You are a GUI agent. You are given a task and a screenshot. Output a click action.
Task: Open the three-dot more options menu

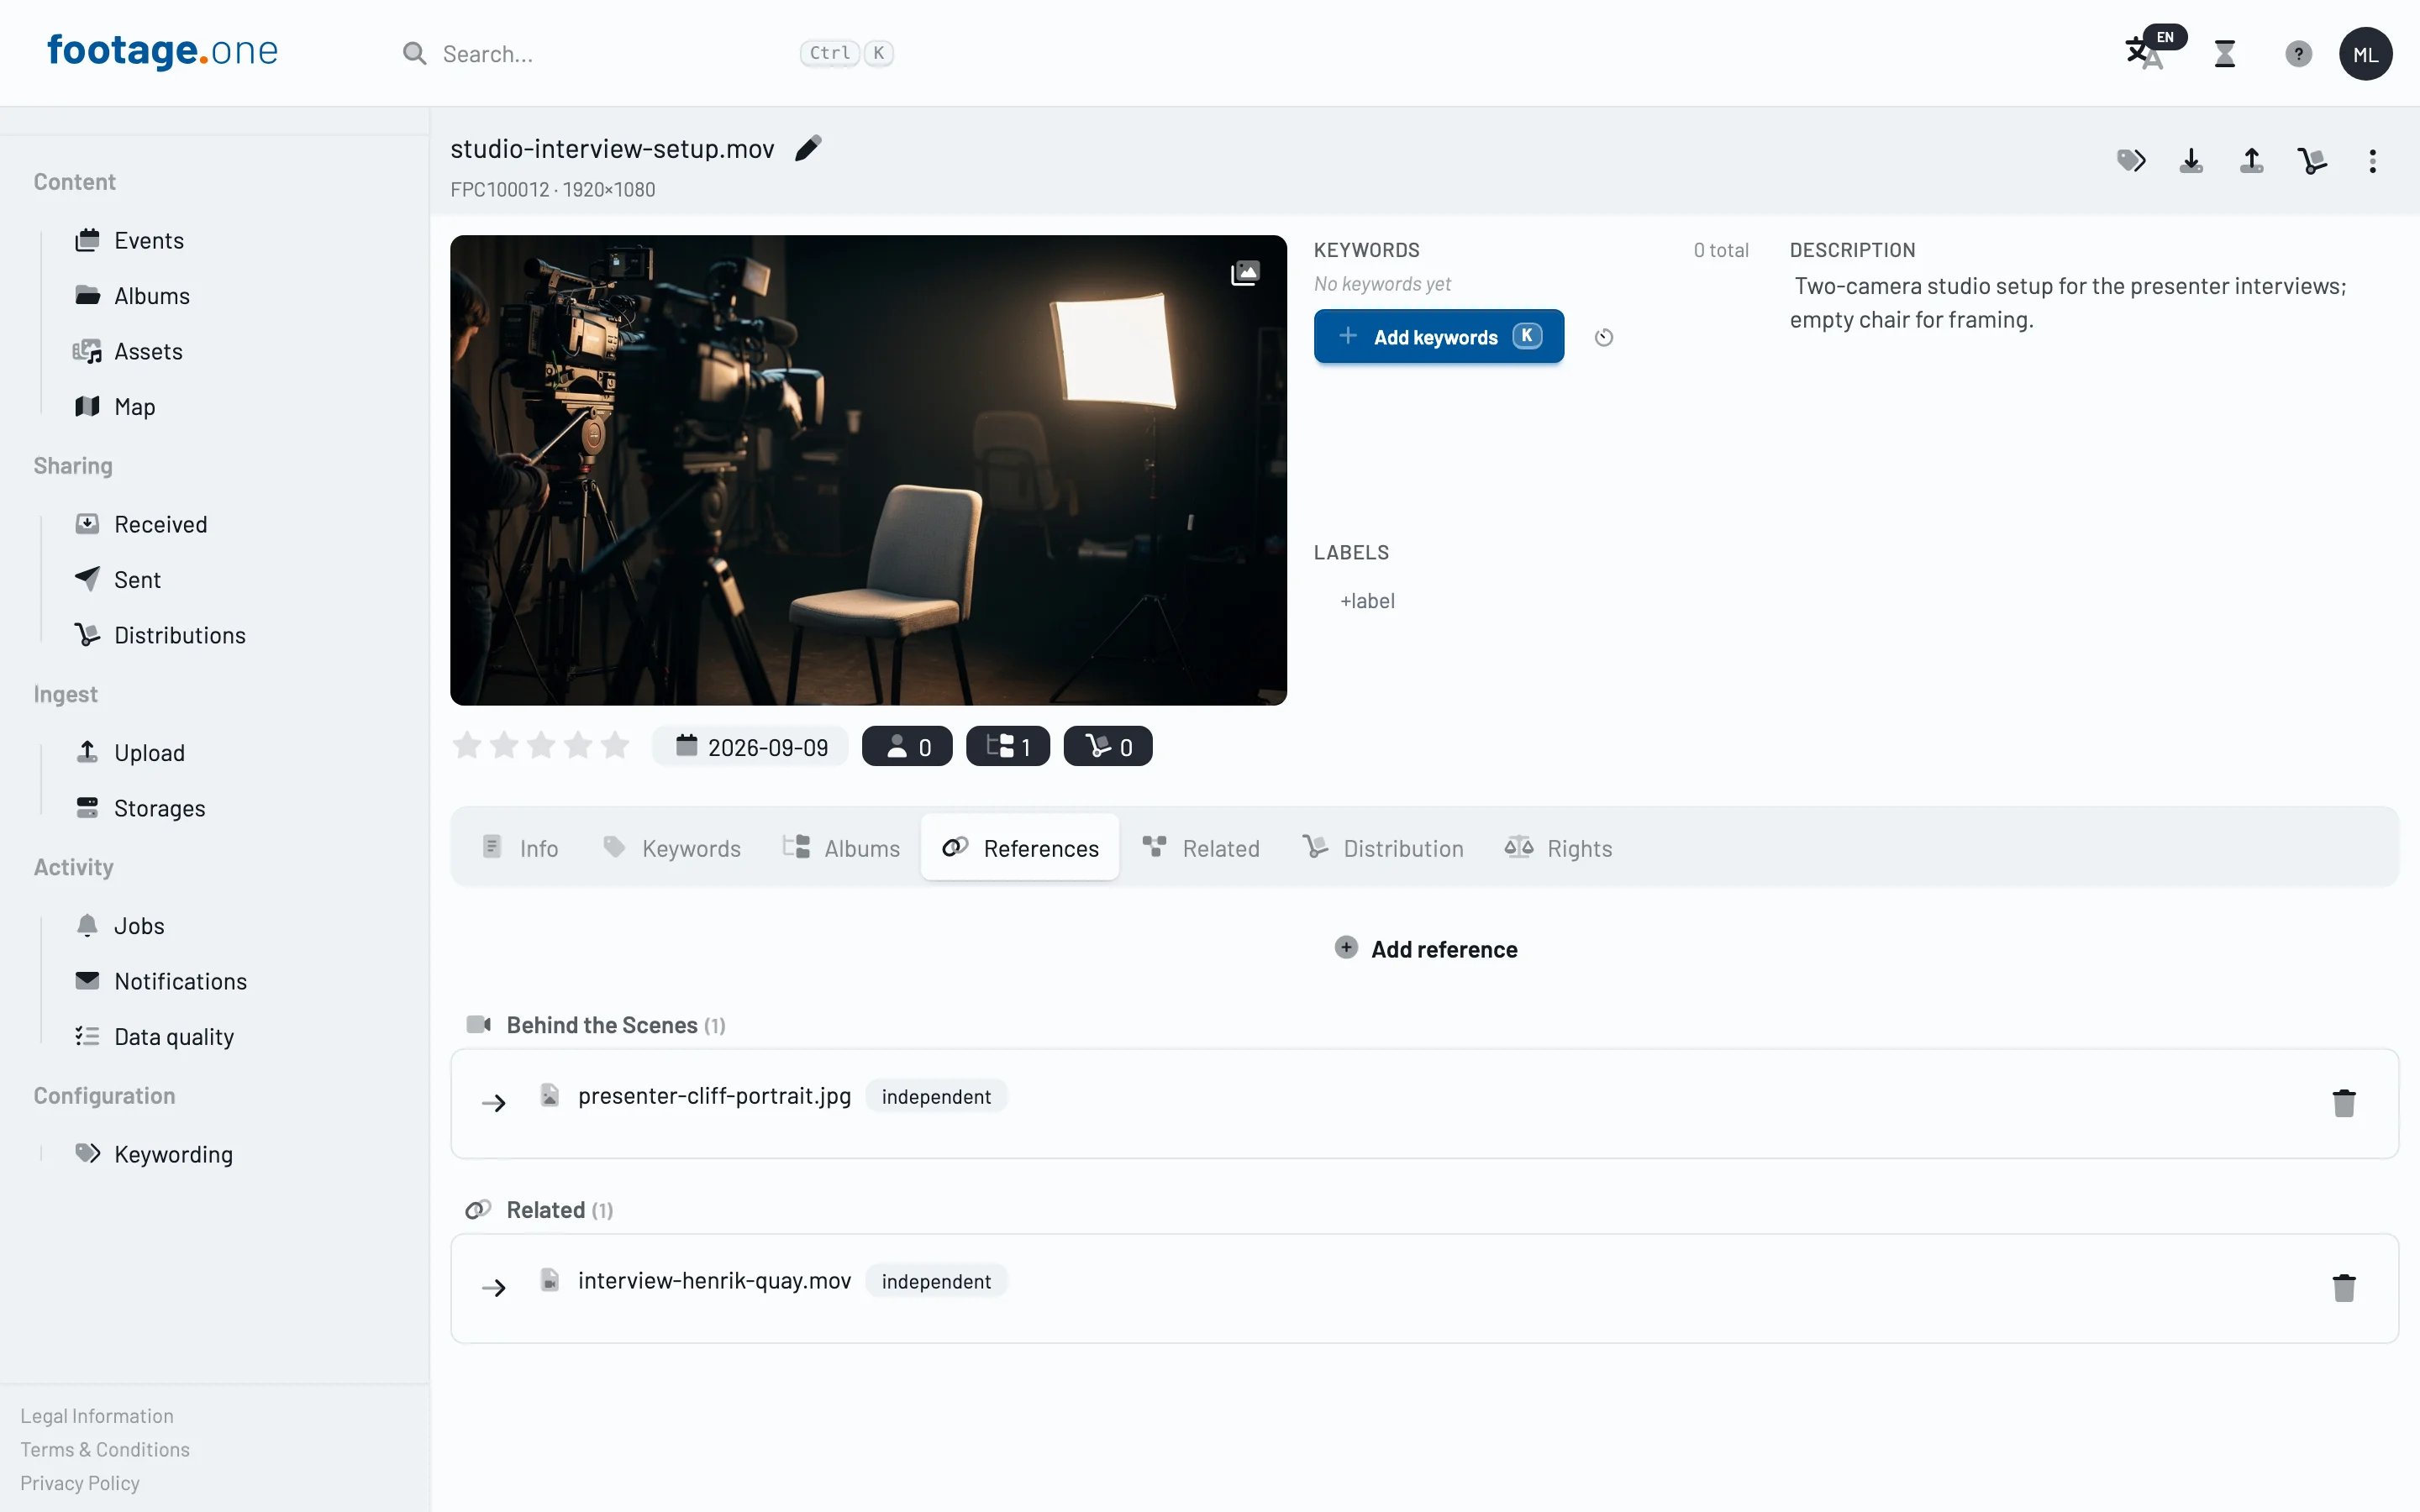(2372, 161)
